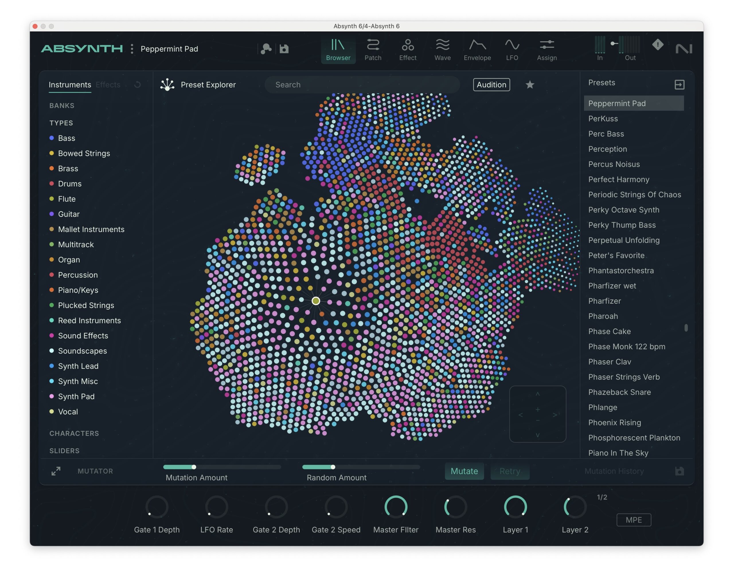Click the import presets icon
Viewport: 734px width, 581px height.
679,85
